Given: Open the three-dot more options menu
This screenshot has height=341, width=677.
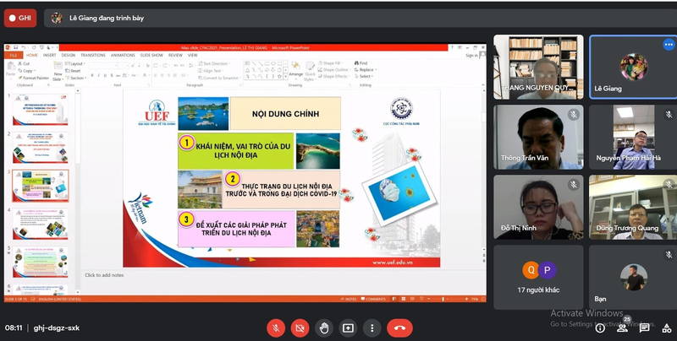Looking at the screenshot, I should [x=372, y=327].
